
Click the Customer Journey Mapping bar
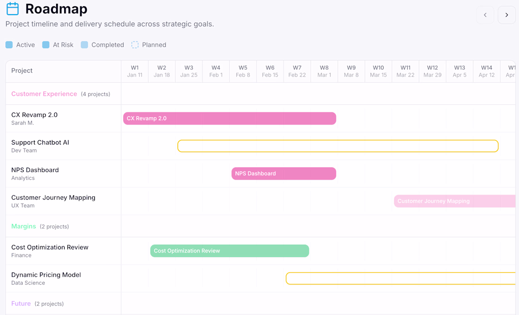(454, 201)
